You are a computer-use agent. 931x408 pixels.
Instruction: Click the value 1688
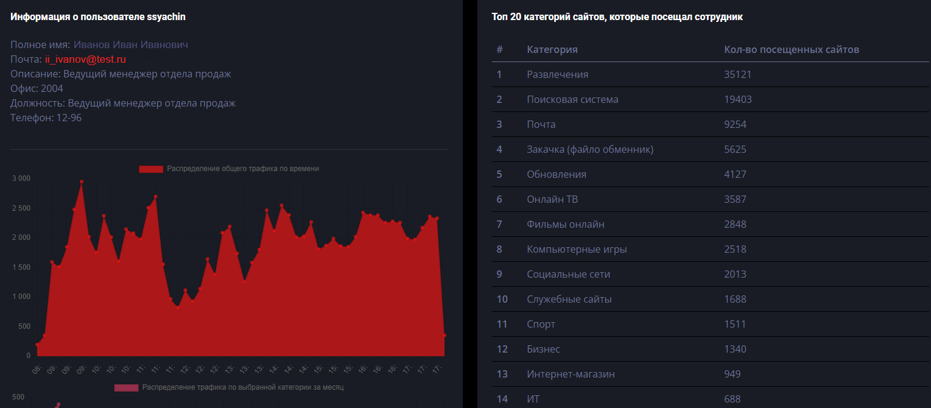click(735, 299)
